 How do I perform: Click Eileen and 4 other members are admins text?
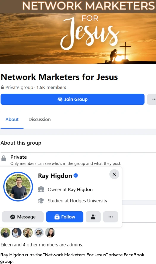pyautogui.click(x=42, y=245)
